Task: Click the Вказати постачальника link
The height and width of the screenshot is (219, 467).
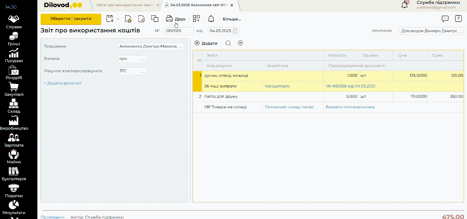Action: tap(350, 107)
